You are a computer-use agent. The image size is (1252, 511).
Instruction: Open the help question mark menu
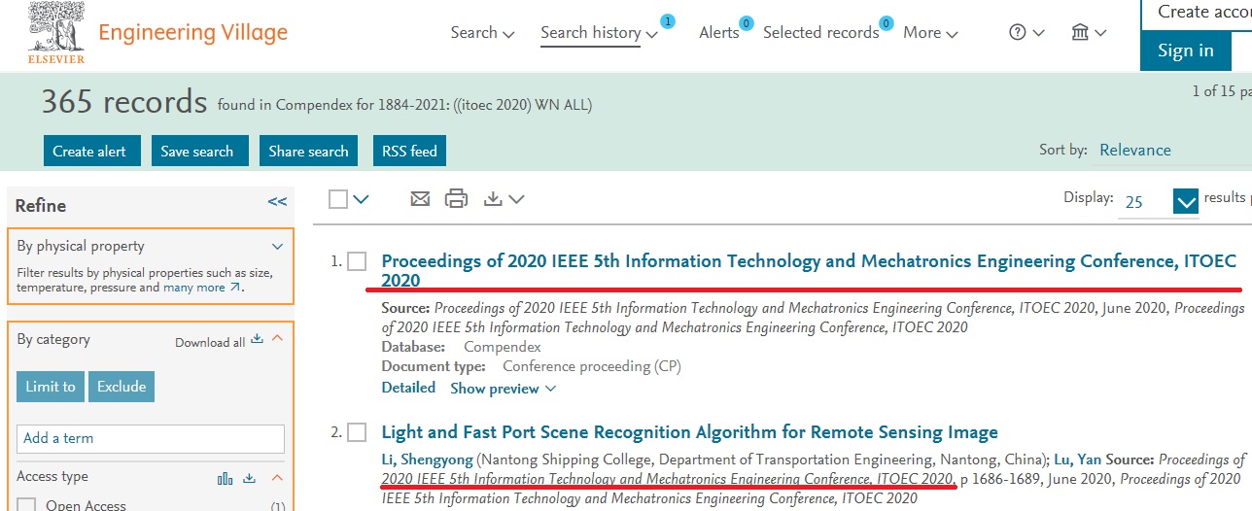(x=1026, y=32)
